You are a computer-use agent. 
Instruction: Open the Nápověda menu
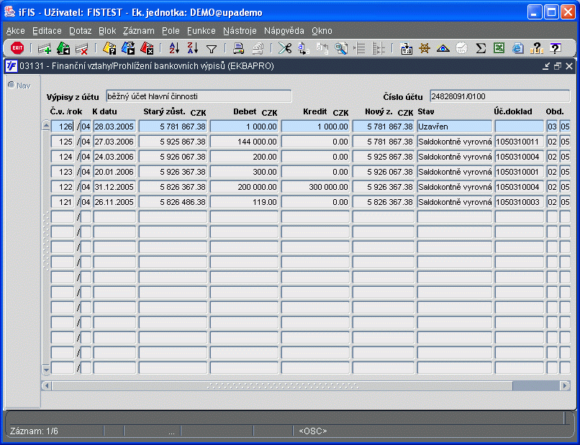284,31
